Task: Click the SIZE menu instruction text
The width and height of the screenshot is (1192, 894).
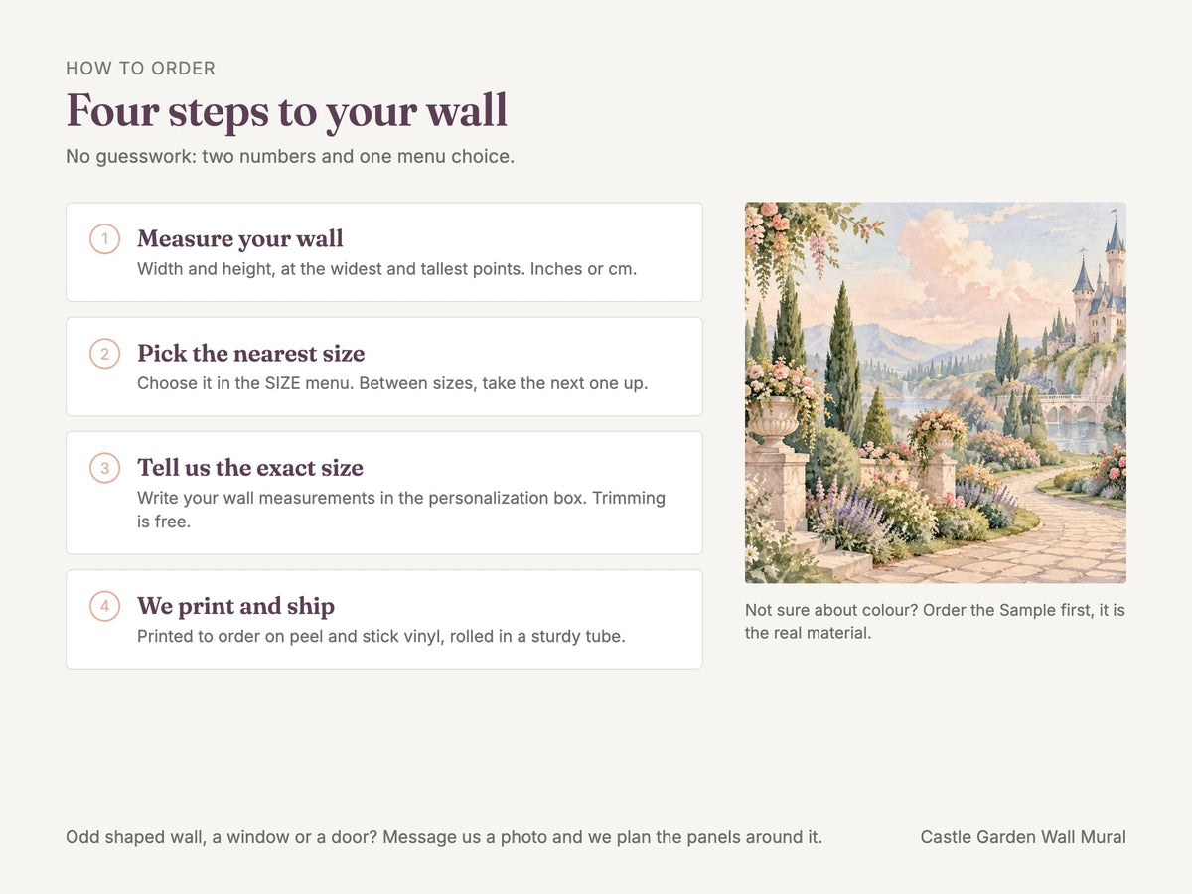Action: click(392, 383)
